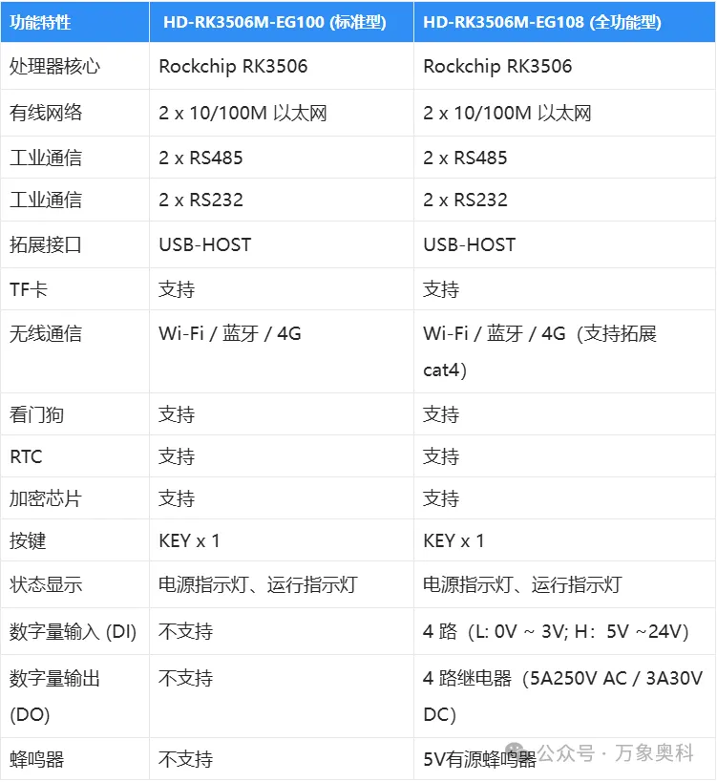Select the cell mentioning 支持拓展 cat4

[x=539, y=351]
